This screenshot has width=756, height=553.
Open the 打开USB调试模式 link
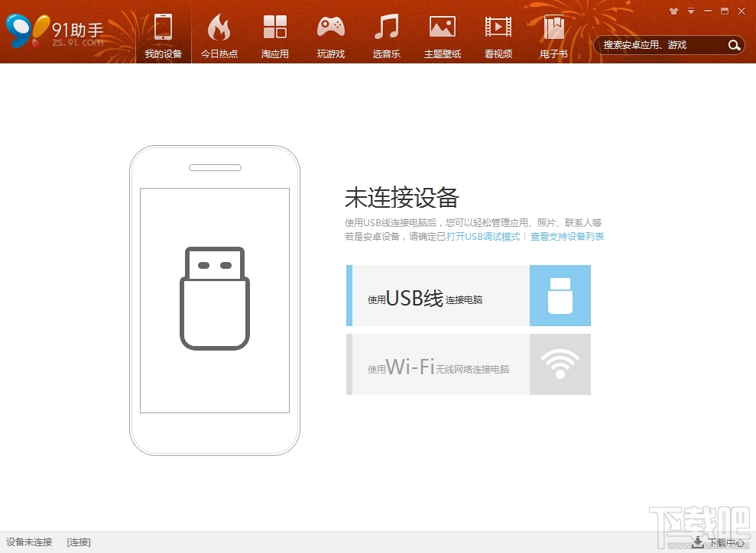coord(483,237)
